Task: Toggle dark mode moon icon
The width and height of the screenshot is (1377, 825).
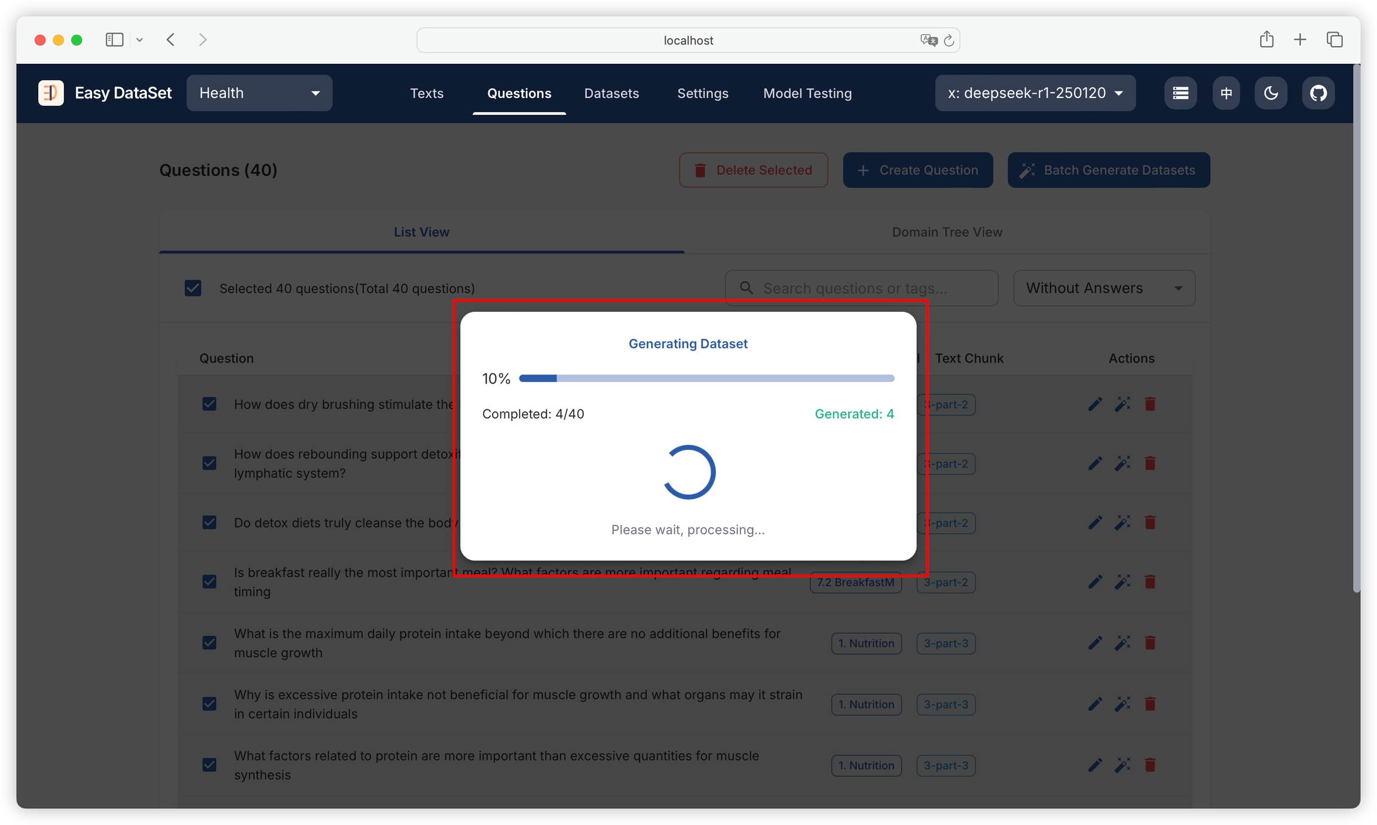Action: pyautogui.click(x=1271, y=93)
